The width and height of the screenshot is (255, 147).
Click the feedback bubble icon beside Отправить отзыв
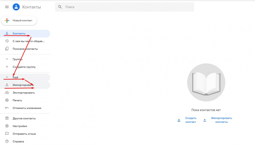[x=7, y=134]
